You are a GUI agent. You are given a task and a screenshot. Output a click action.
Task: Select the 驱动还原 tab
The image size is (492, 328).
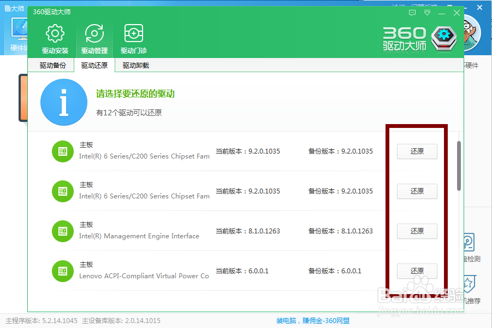tap(94, 66)
